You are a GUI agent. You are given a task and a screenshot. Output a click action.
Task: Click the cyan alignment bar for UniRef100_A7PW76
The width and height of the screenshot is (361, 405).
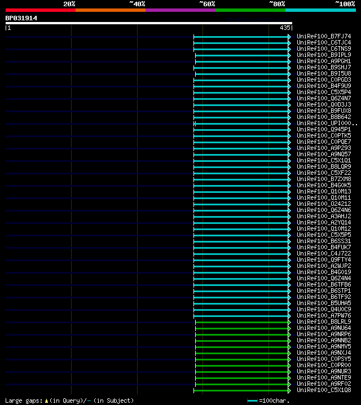point(242,316)
